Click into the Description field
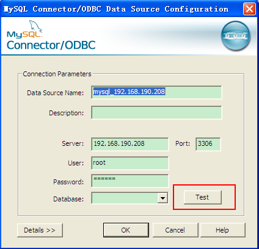259x249 pixels. (x=156, y=112)
